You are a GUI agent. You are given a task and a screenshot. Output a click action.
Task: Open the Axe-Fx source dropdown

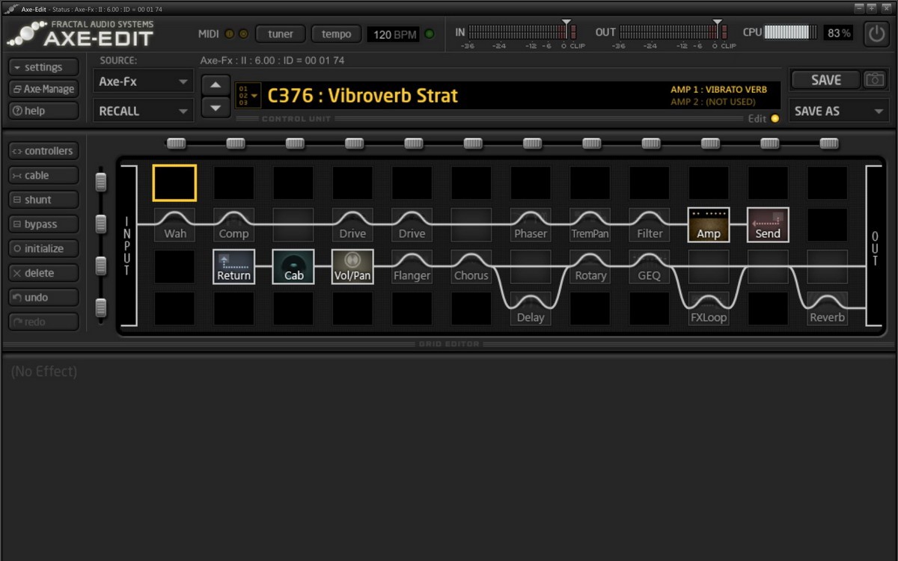point(143,82)
